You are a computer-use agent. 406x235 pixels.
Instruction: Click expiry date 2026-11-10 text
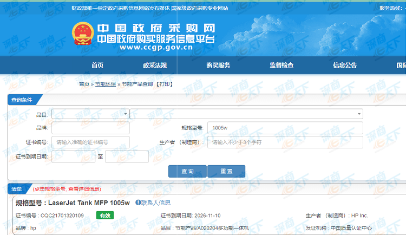pyautogui.click(x=207, y=216)
